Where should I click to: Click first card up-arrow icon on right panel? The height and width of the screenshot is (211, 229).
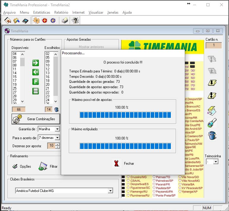[212, 59]
